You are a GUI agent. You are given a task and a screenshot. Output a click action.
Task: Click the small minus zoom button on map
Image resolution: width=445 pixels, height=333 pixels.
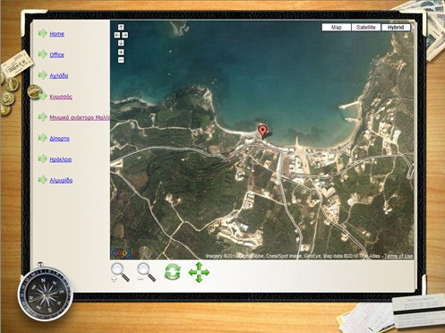click(x=121, y=60)
